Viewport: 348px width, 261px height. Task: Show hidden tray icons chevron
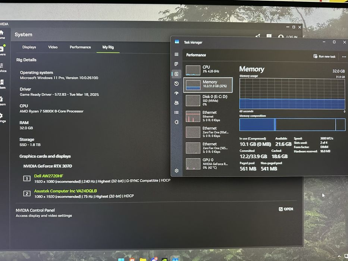(339, 257)
